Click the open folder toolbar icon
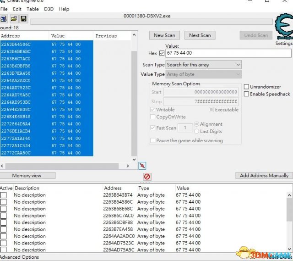 pyautogui.click(x=14, y=19)
